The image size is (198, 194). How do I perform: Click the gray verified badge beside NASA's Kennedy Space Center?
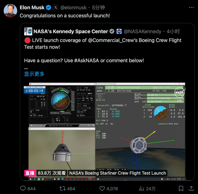(x=112, y=31)
